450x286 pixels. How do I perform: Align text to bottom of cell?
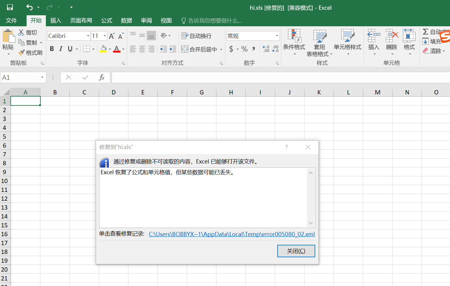pyautogui.click(x=151, y=36)
